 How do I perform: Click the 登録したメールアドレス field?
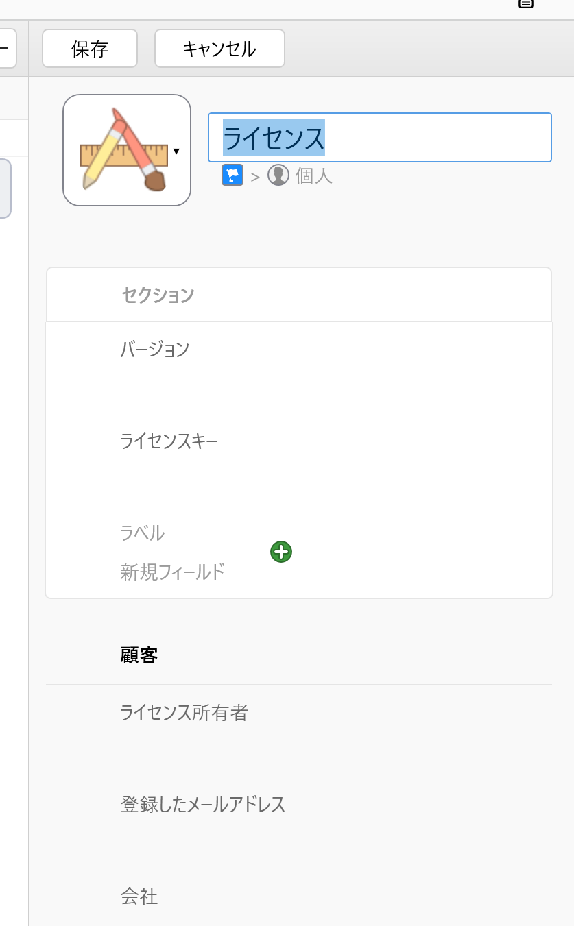pos(203,804)
